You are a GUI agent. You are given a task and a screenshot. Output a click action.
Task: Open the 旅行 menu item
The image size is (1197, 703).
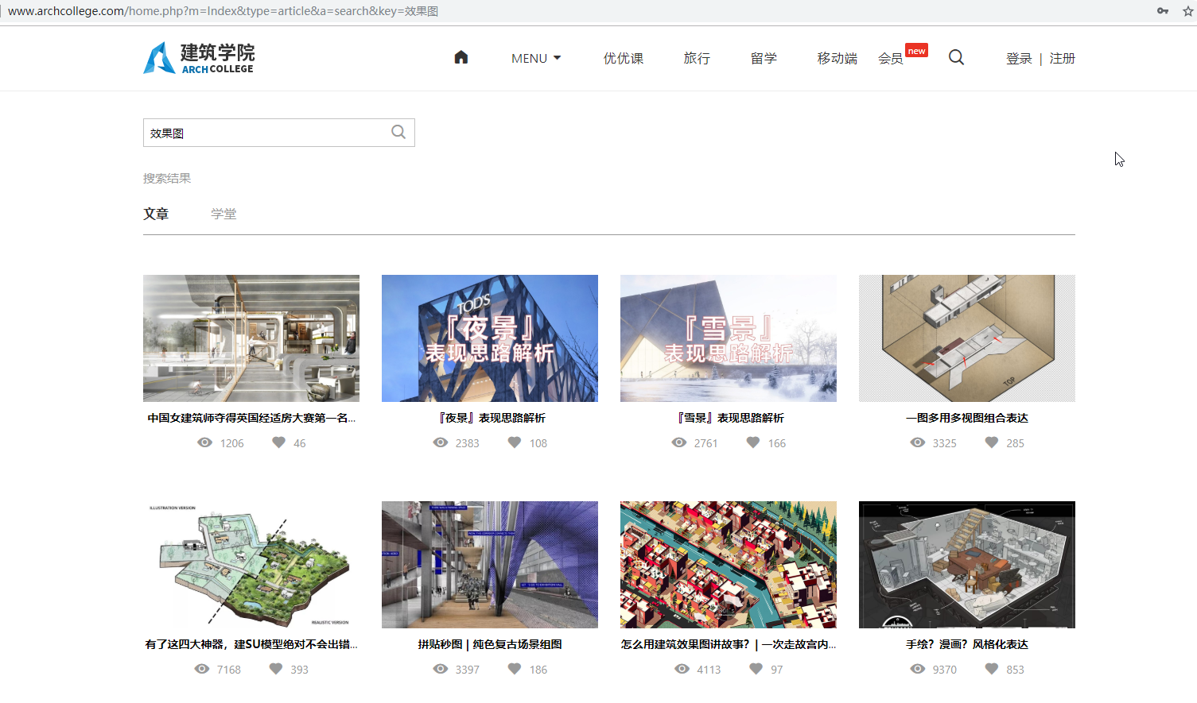pos(697,58)
